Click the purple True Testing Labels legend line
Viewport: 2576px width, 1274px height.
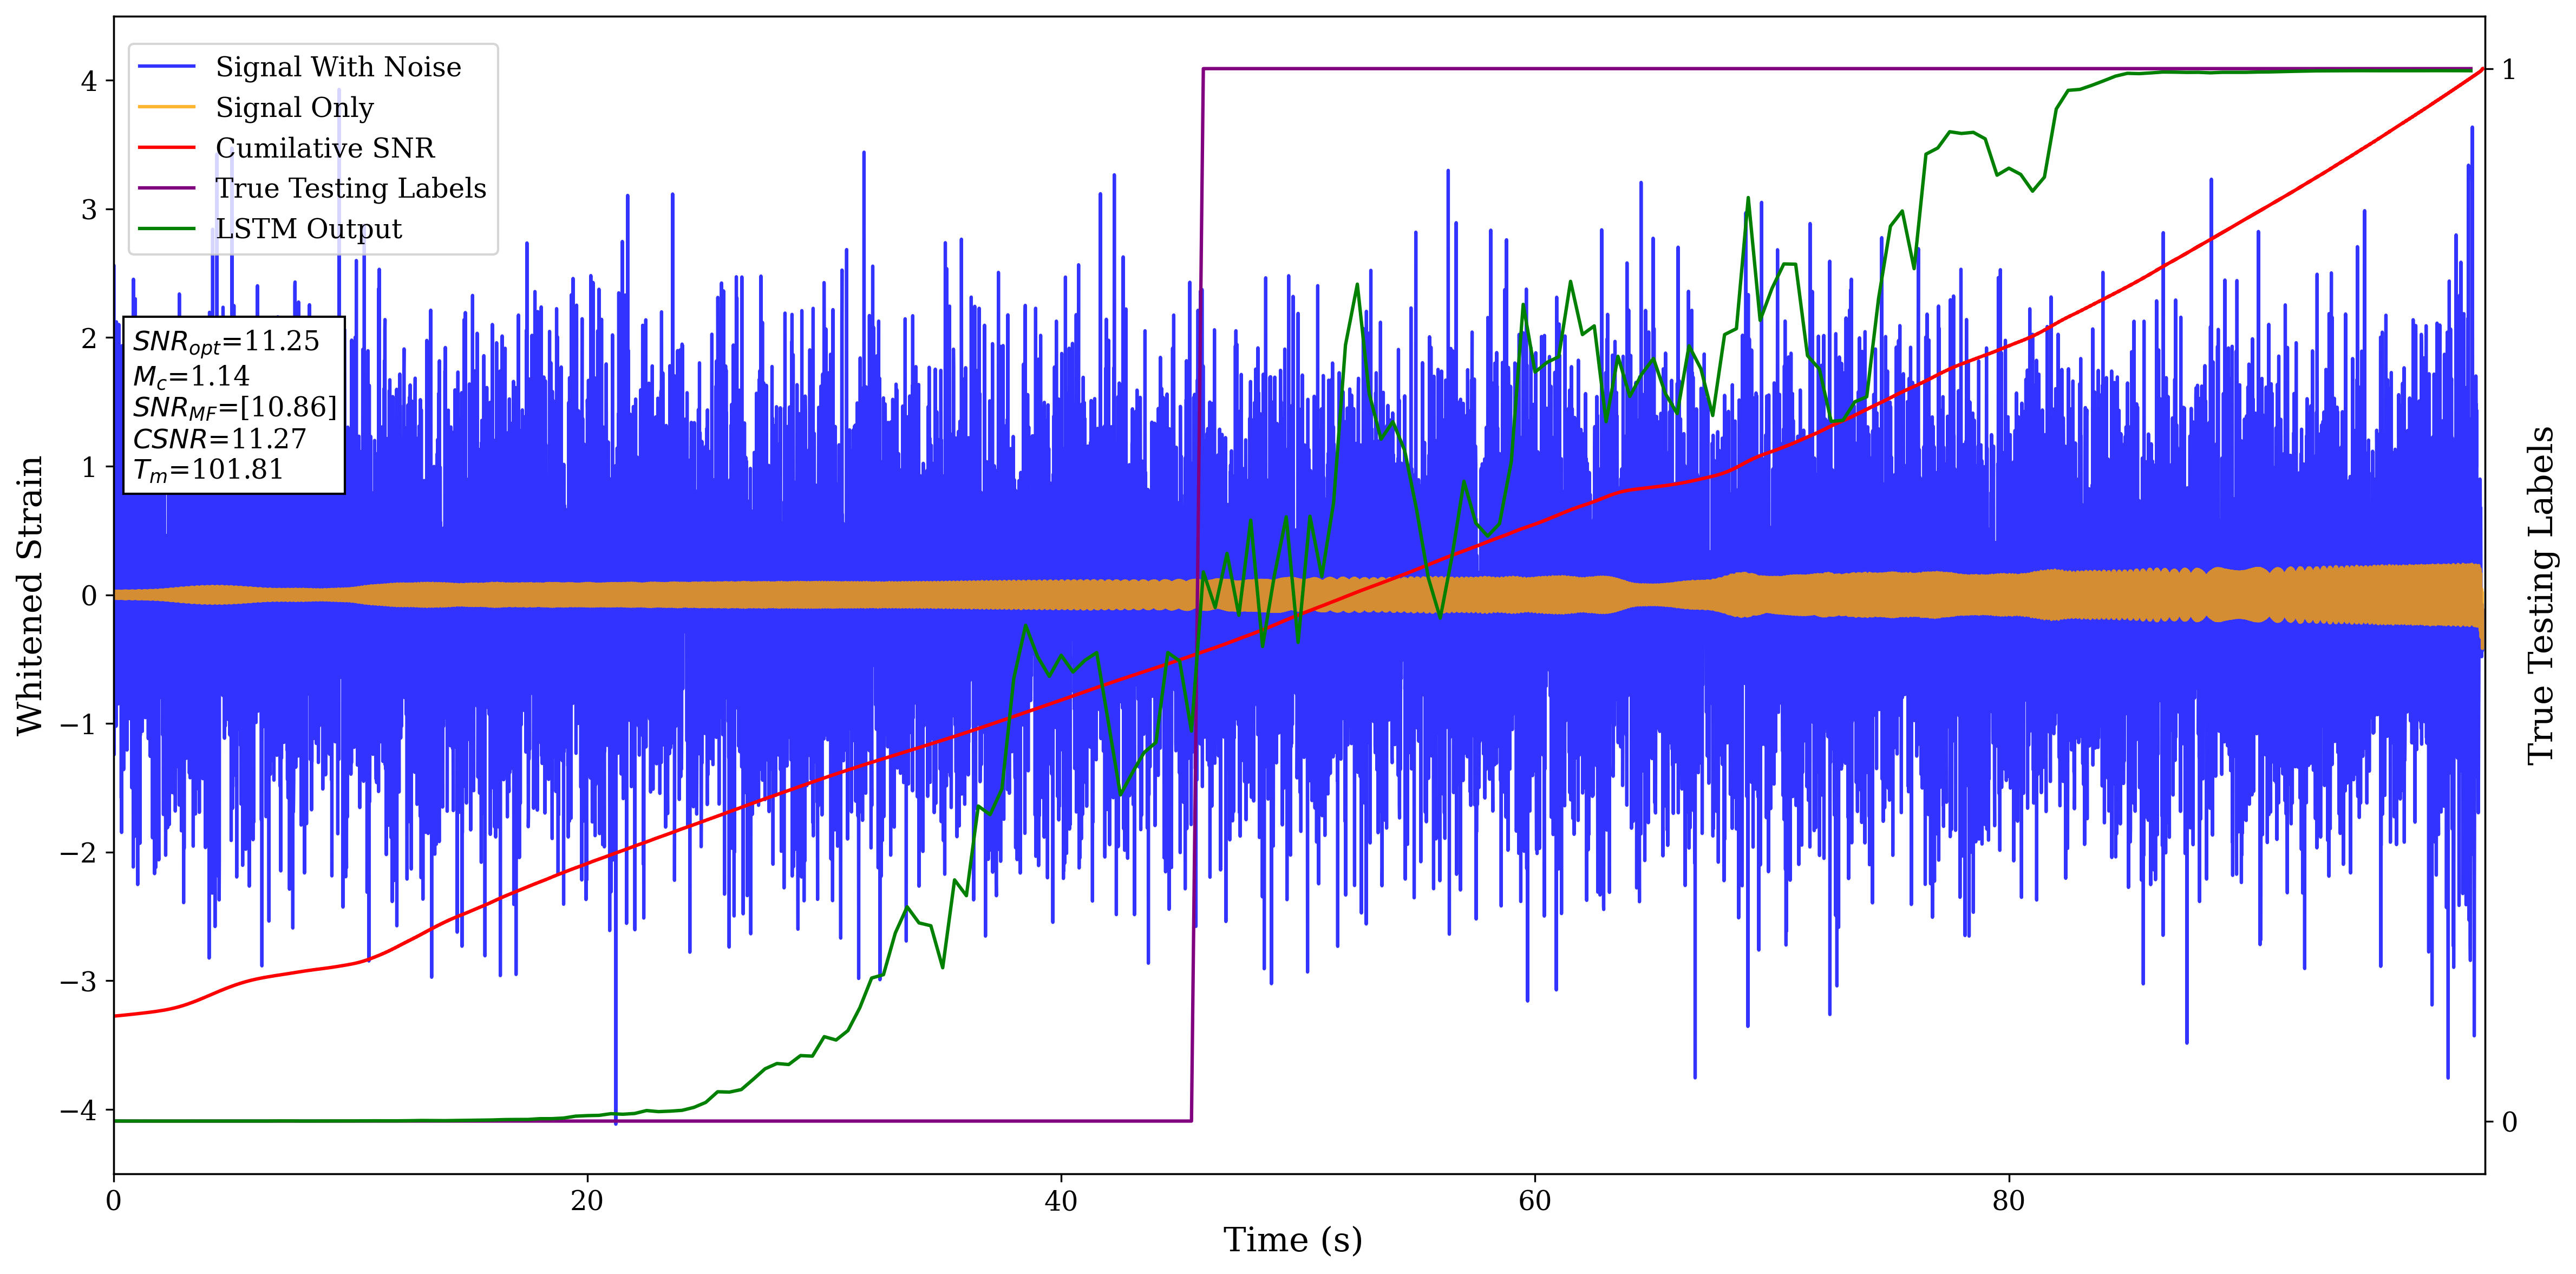point(166,188)
